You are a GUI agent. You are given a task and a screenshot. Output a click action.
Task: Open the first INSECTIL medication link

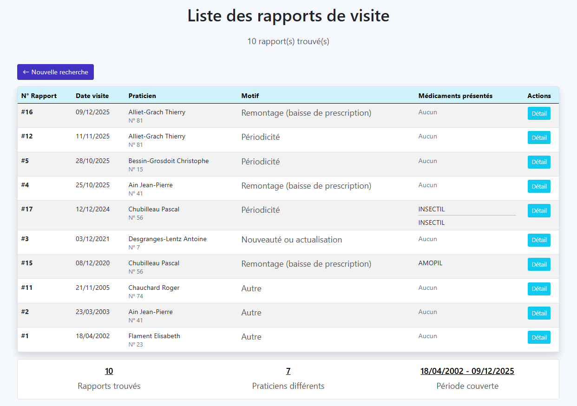431,209
